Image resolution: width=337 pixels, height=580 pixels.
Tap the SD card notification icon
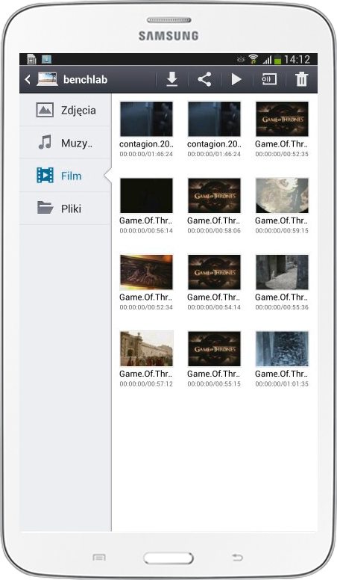click(x=31, y=59)
